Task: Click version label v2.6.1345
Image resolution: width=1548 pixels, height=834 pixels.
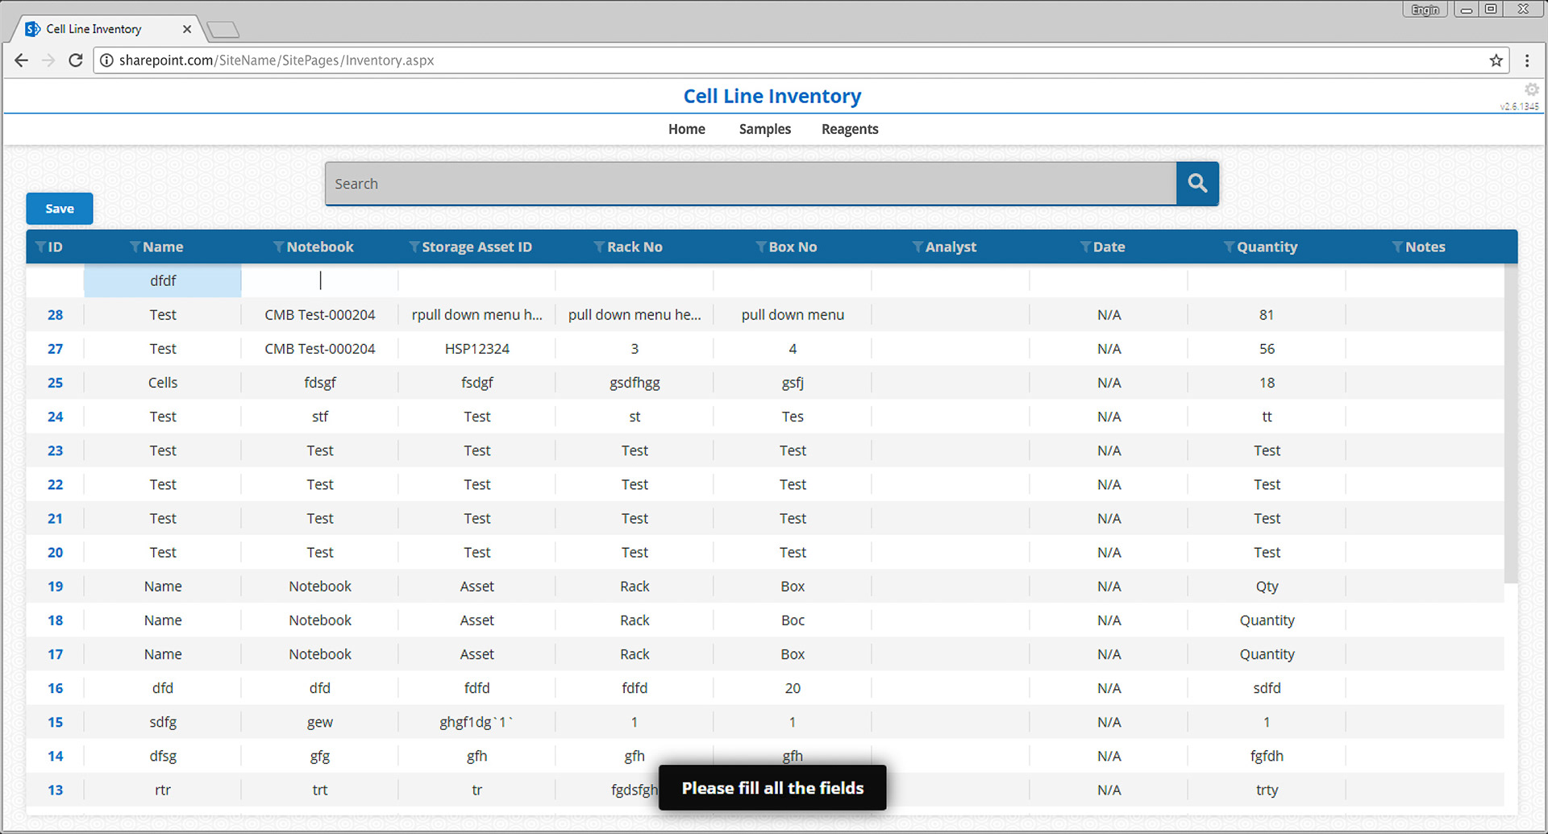Action: [1519, 106]
